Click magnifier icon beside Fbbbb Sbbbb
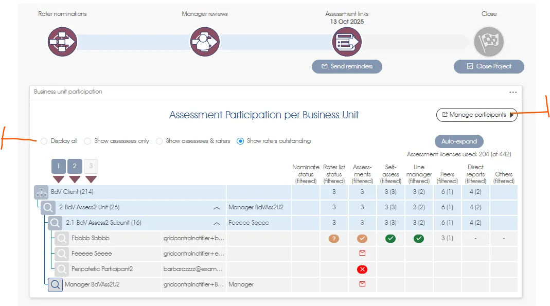The height and width of the screenshot is (306, 550). (x=62, y=239)
